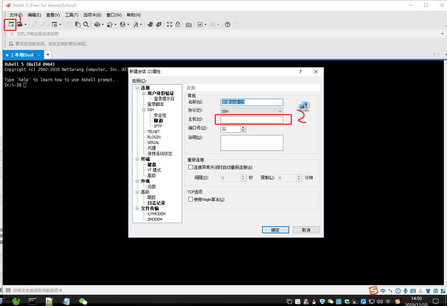Select 日志记录 in the category tree
The width and height of the screenshot is (447, 306).
[156, 203]
